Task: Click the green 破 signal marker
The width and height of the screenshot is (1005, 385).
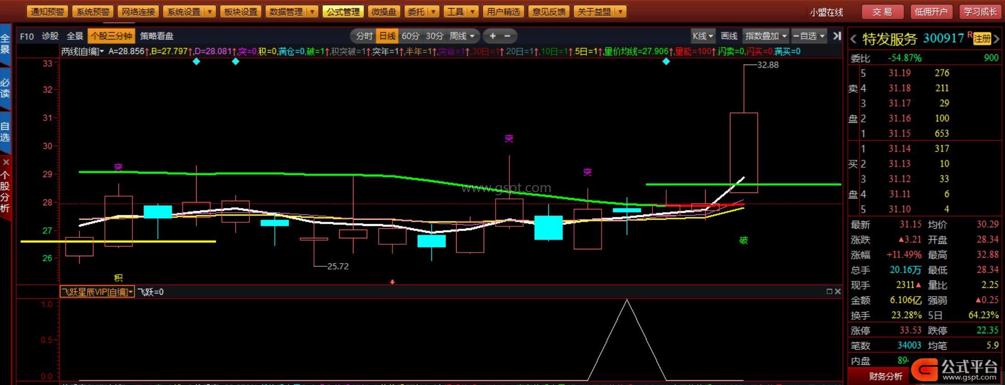Action: pyautogui.click(x=744, y=240)
